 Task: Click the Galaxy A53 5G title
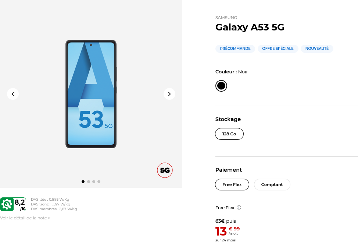click(x=250, y=27)
